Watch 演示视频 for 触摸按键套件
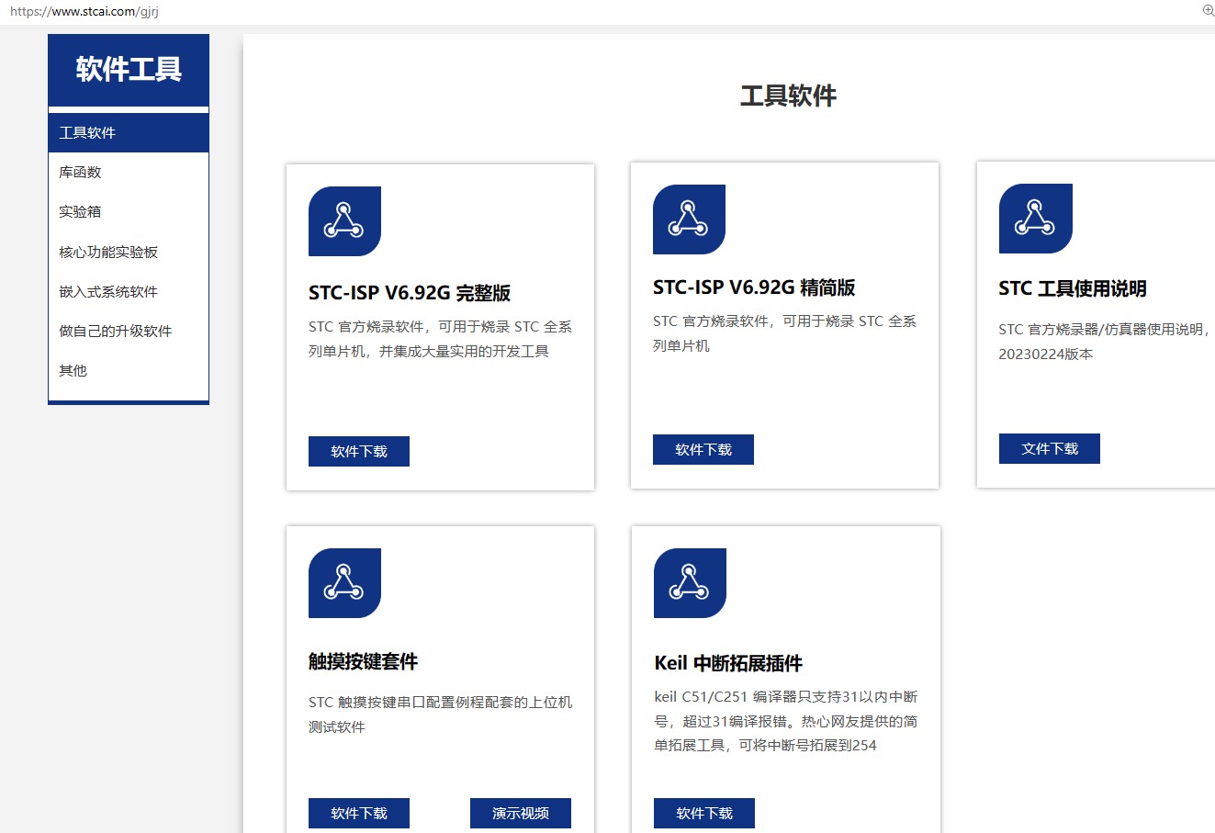 coord(521,813)
